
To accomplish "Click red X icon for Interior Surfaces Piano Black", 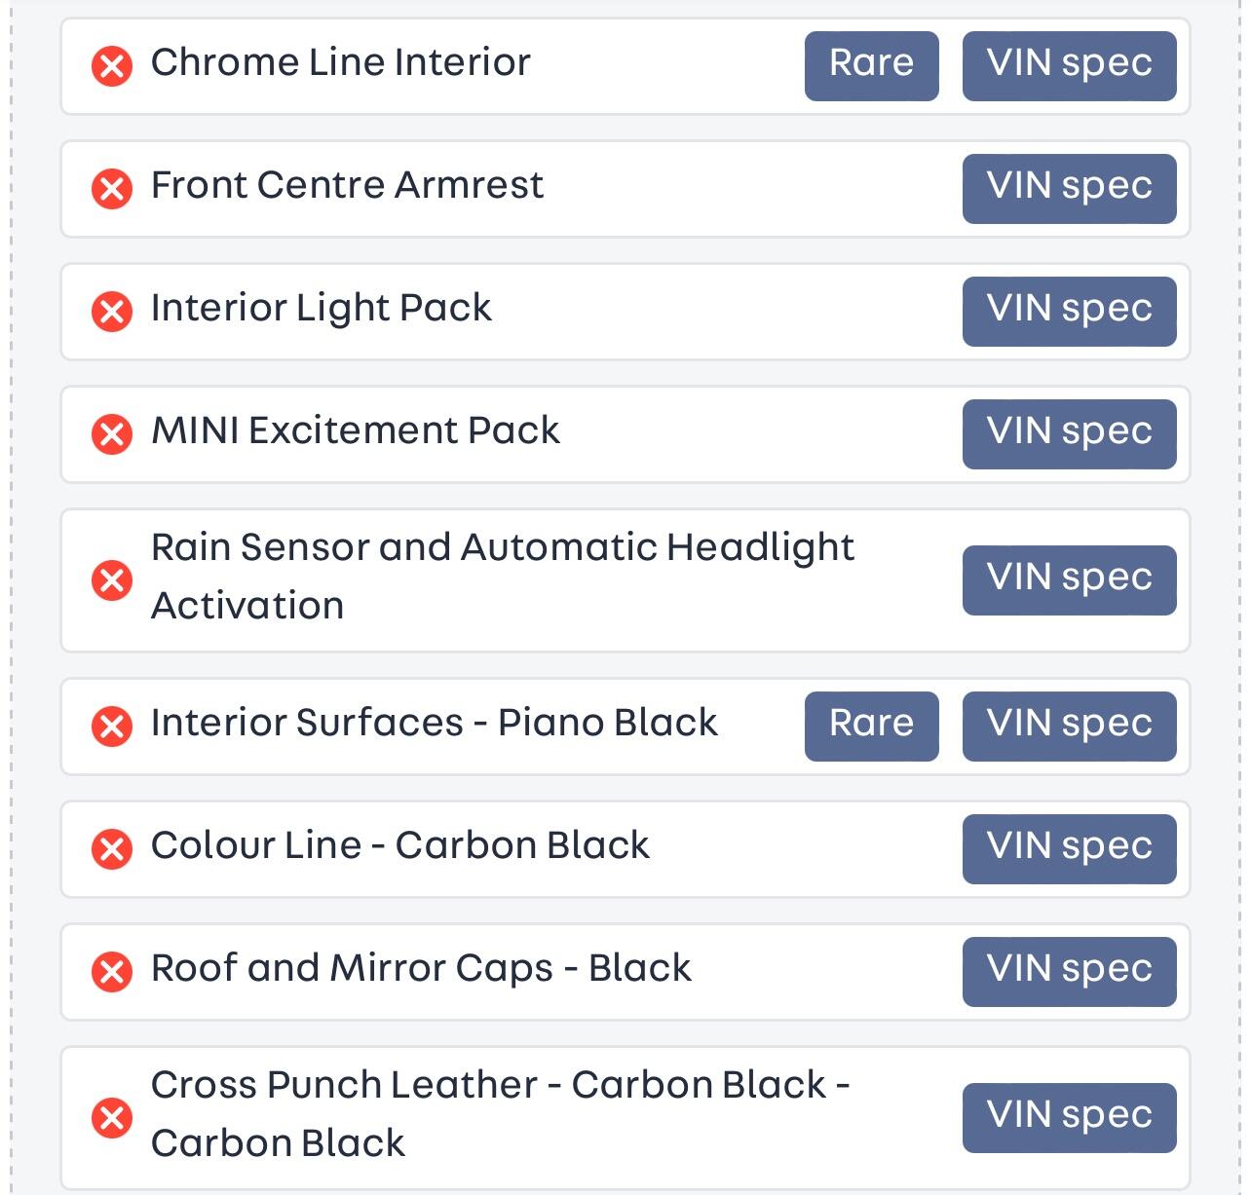I will click(x=112, y=726).
